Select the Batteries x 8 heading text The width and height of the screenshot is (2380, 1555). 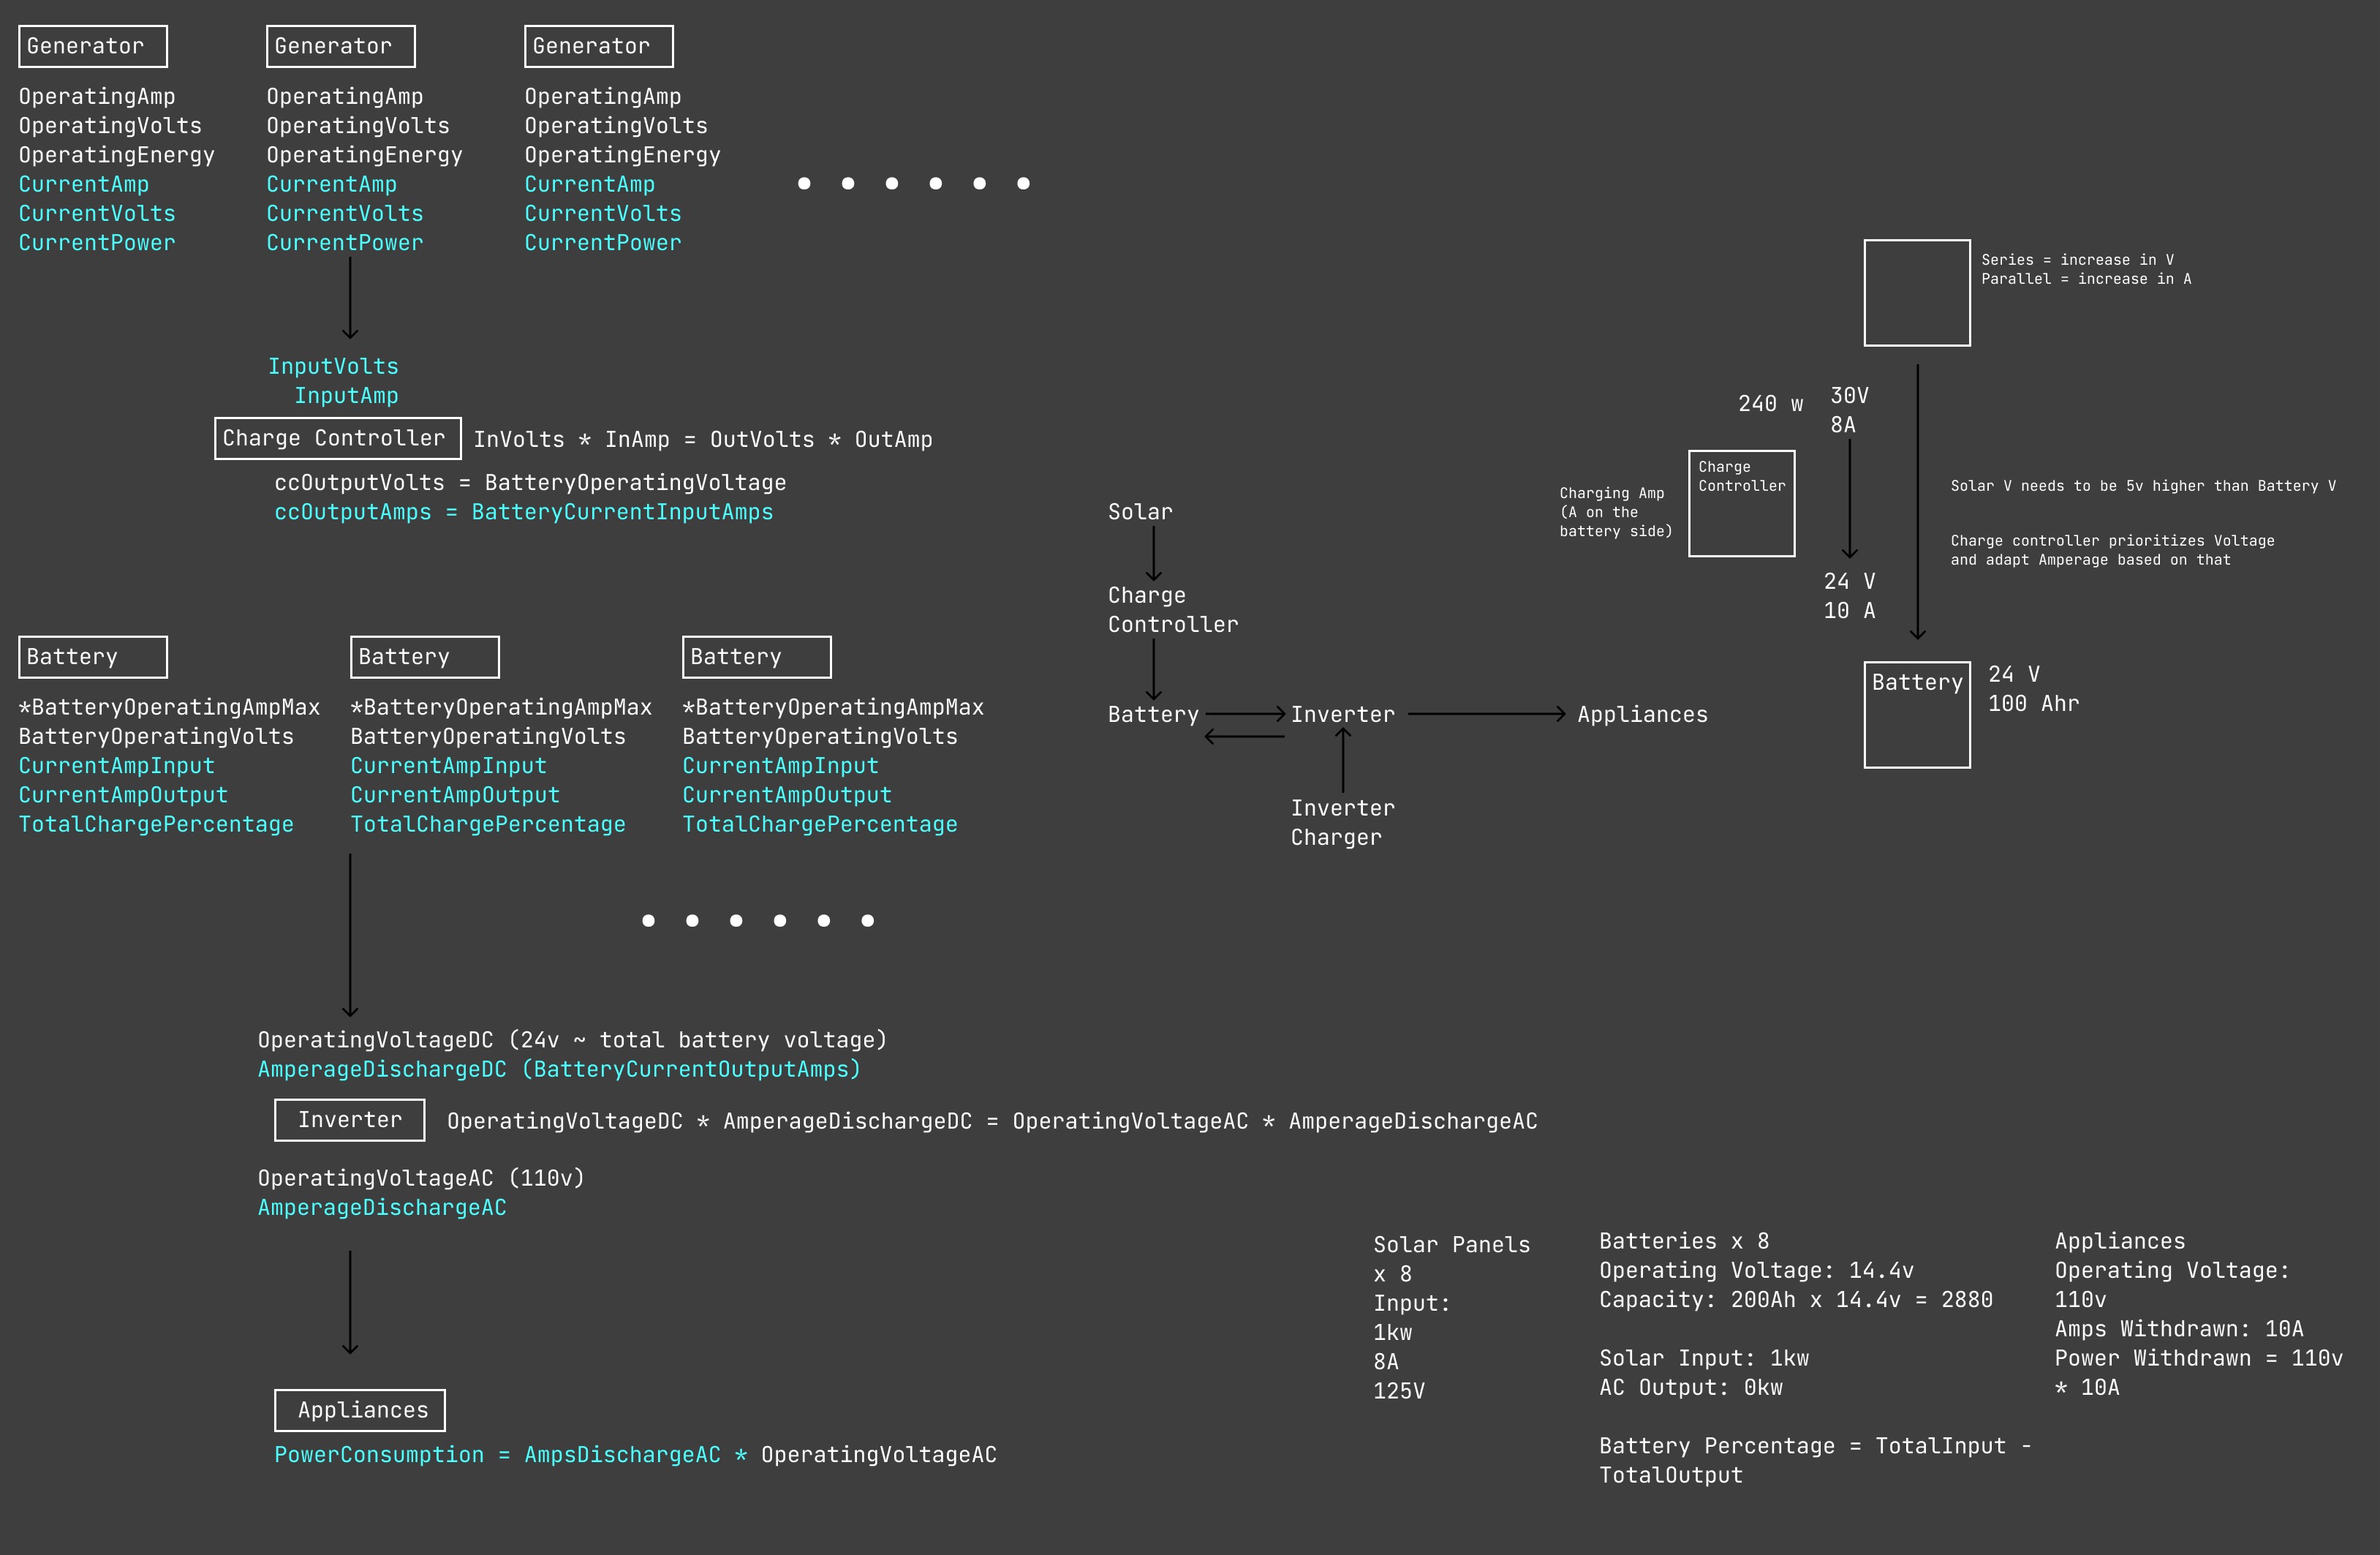pyautogui.click(x=1683, y=1242)
